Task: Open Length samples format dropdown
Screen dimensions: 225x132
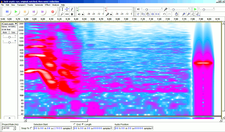Action: 111,128
